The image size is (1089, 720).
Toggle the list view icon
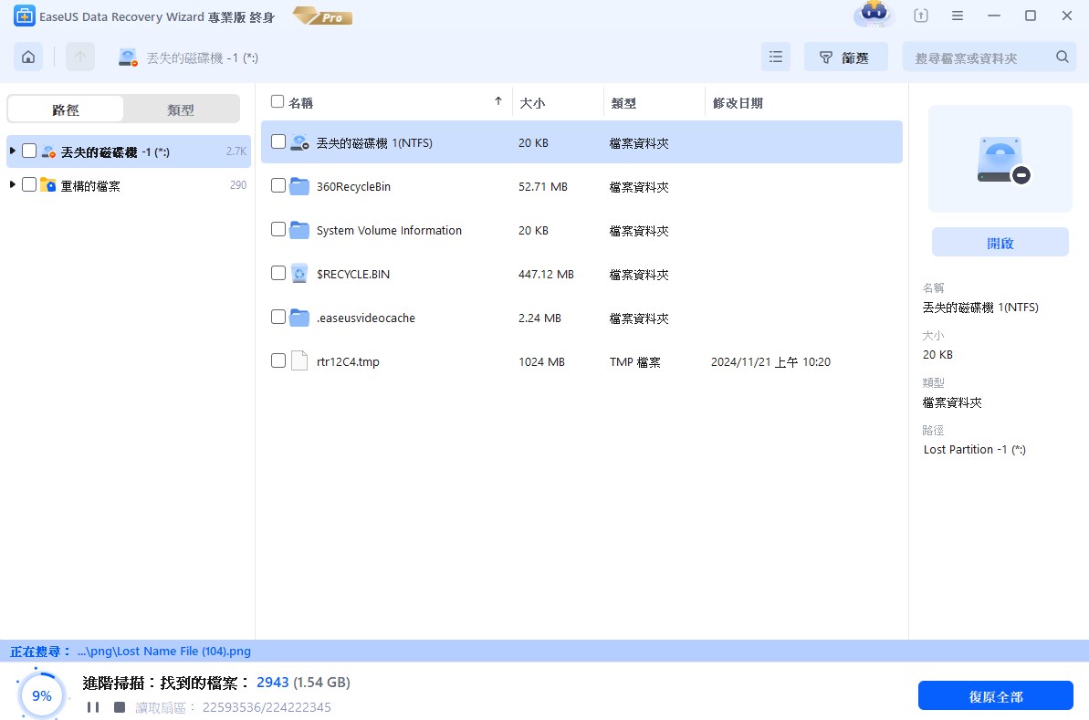pyautogui.click(x=775, y=57)
